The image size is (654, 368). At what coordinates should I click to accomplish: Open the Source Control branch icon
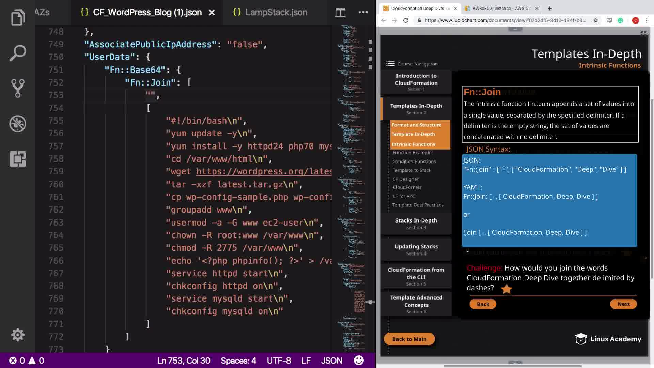tap(18, 88)
